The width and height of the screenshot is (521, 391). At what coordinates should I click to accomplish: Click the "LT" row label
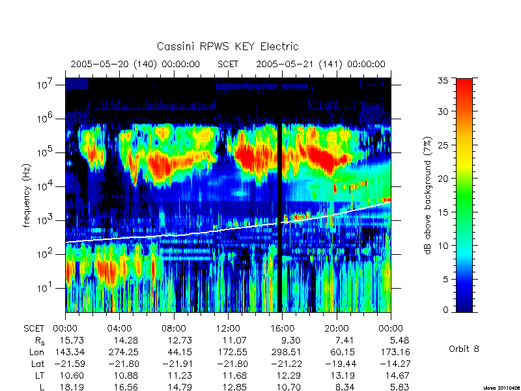40,375
